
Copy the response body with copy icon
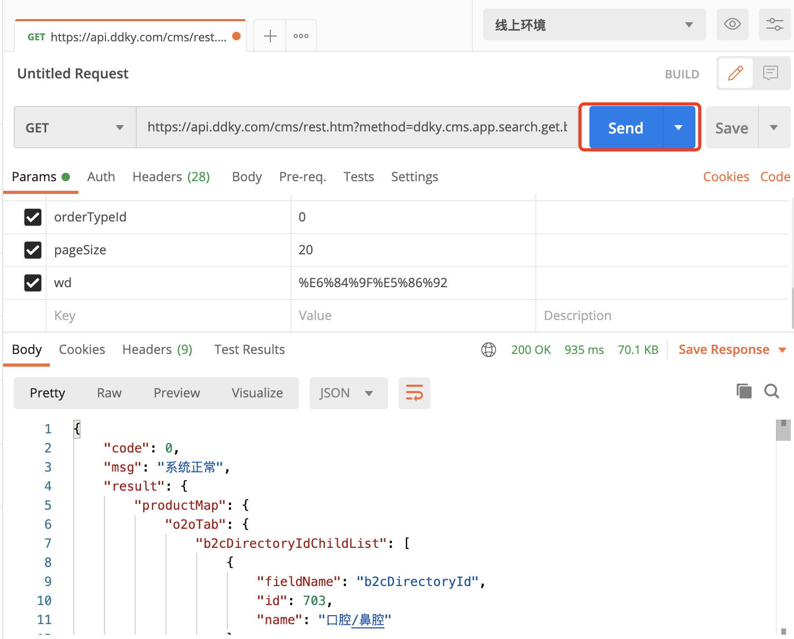pyautogui.click(x=744, y=392)
